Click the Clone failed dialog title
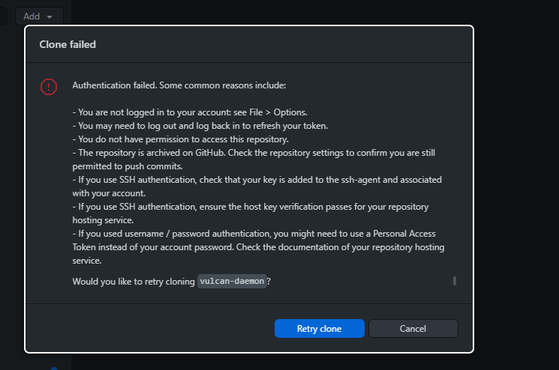 pyautogui.click(x=68, y=45)
